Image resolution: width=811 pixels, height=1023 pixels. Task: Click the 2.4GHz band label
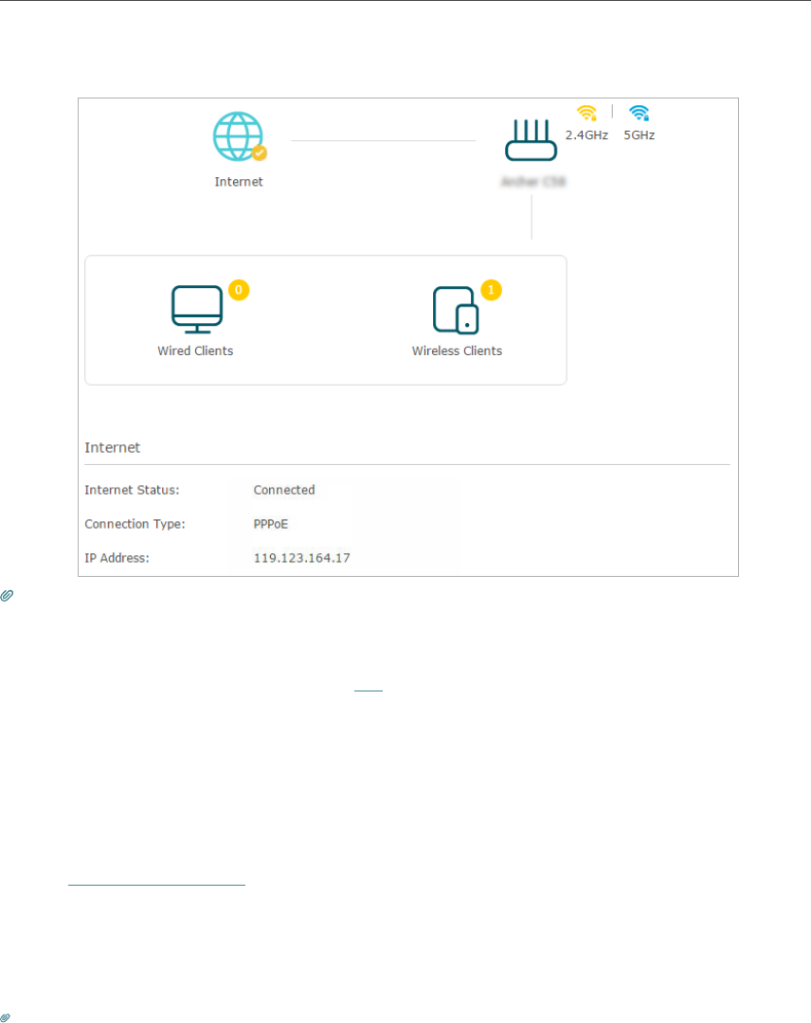tap(586, 135)
